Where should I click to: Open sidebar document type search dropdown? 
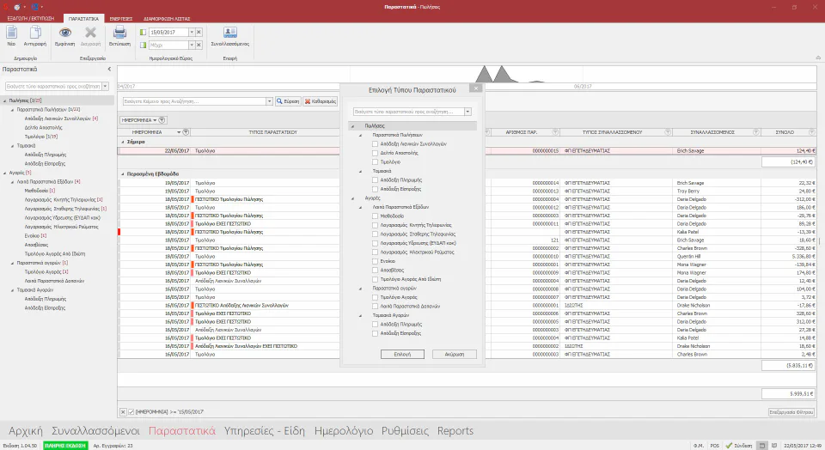coord(105,86)
